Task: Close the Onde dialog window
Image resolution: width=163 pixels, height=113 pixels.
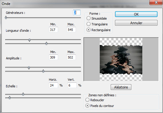Action: pos(156,2)
